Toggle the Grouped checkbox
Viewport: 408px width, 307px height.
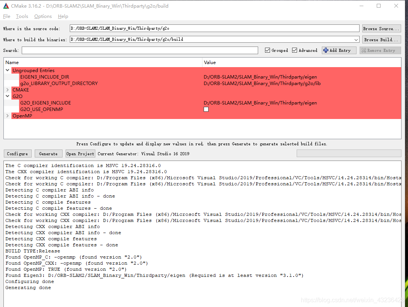(x=268, y=50)
